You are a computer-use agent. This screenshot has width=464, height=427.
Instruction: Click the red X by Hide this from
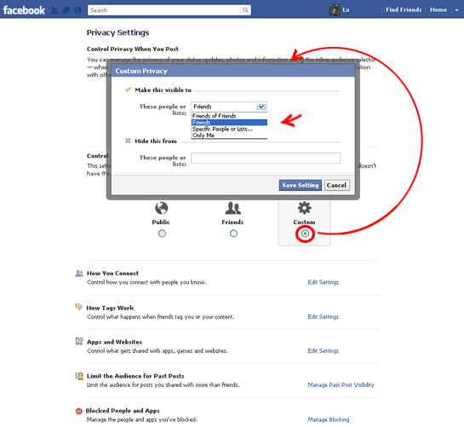click(x=128, y=141)
